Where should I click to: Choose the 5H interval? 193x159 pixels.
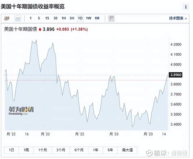[x=72, y=18]
